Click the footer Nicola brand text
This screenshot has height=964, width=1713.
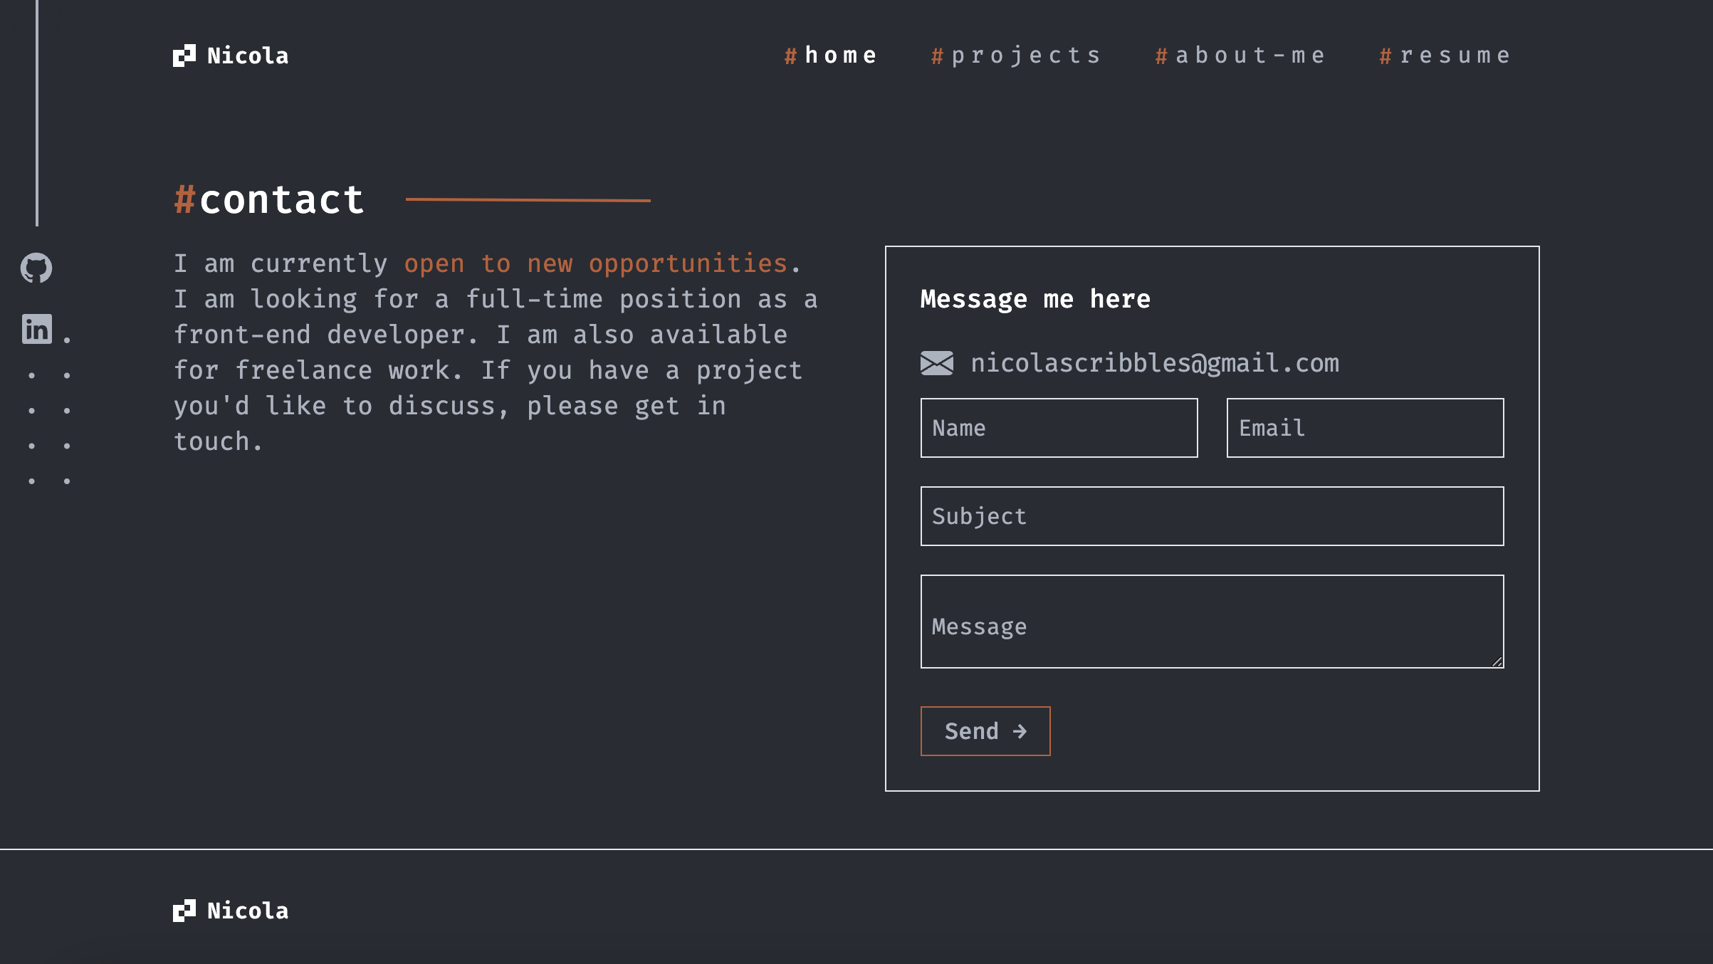[x=248, y=911]
